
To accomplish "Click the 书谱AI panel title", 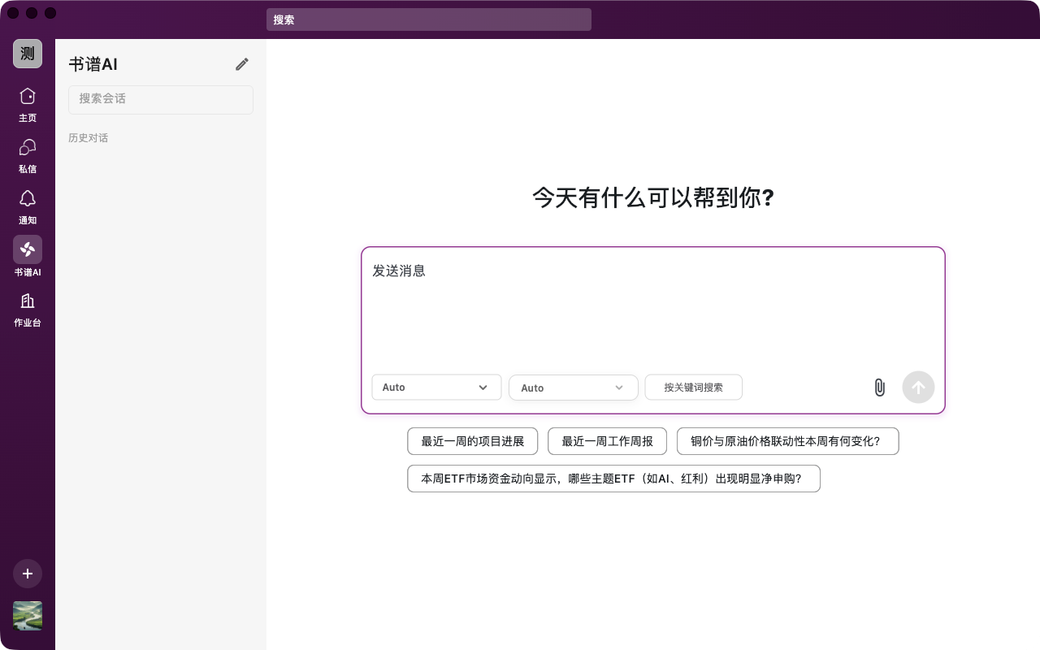I will (93, 64).
